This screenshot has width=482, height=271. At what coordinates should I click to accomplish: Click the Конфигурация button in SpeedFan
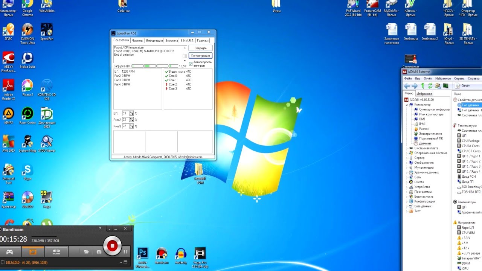[x=200, y=56]
